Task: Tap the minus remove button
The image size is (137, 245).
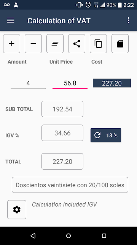Action: tap(33, 44)
